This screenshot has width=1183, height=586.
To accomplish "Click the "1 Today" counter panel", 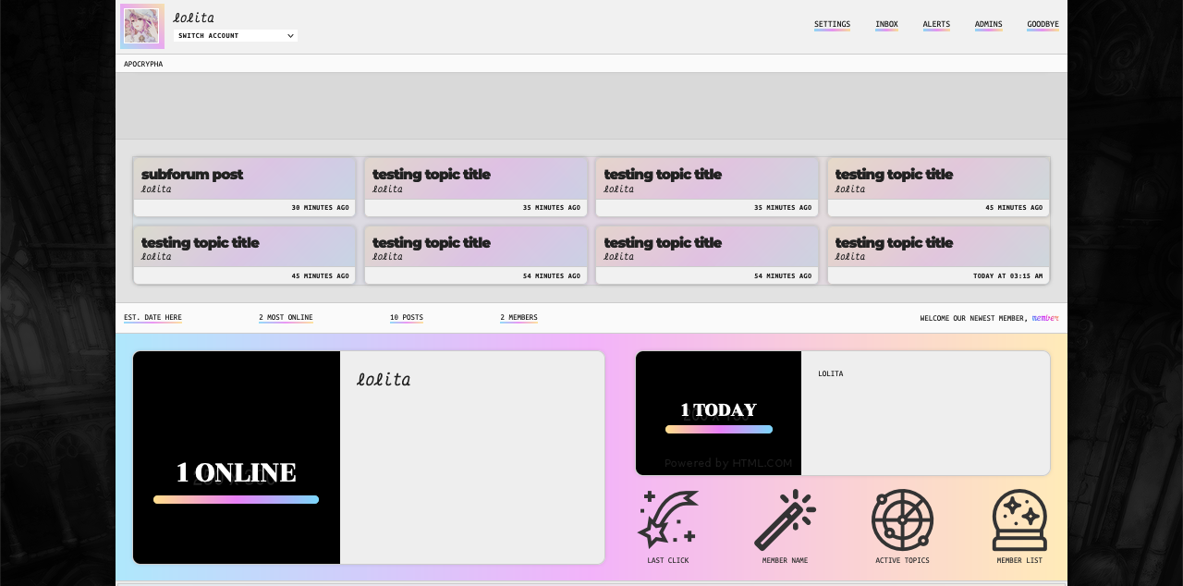I will pyautogui.click(x=718, y=413).
